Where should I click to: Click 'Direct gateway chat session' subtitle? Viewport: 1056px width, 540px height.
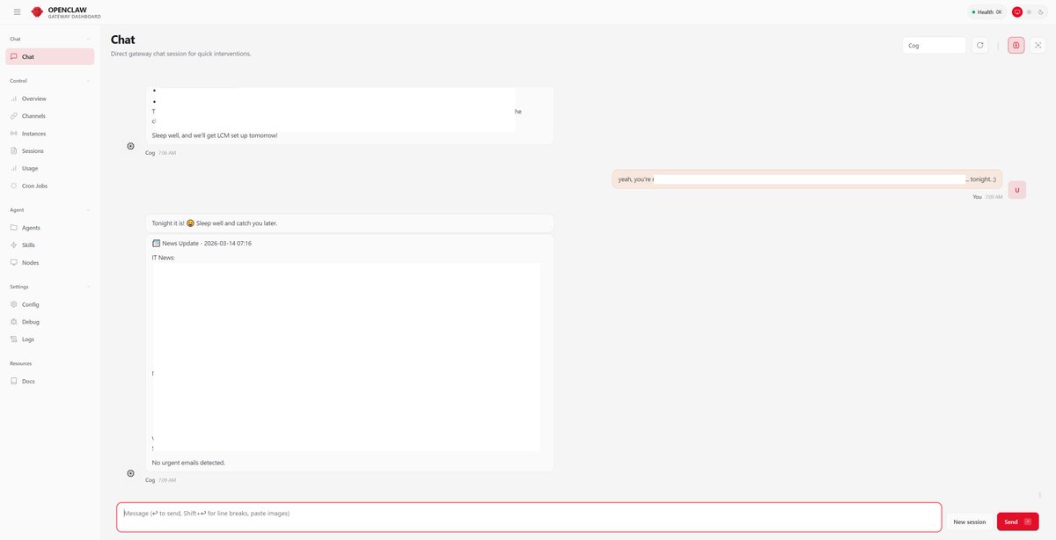click(180, 54)
